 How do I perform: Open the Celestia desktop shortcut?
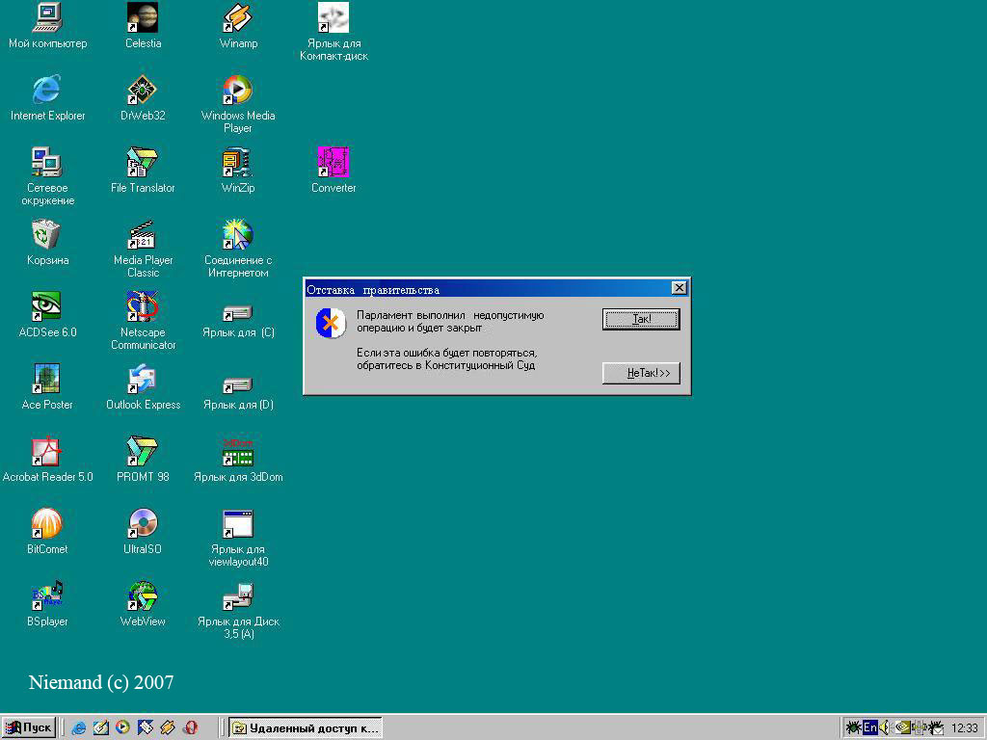pos(143,17)
